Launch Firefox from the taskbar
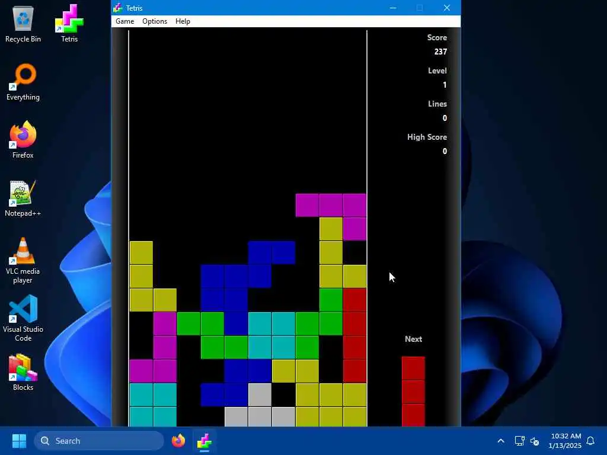Screen dimensions: 607x455 [x=178, y=441]
